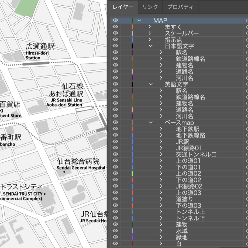Click the 広瀬通駅 label on map
The image size is (248, 248).
[x=40, y=46]
